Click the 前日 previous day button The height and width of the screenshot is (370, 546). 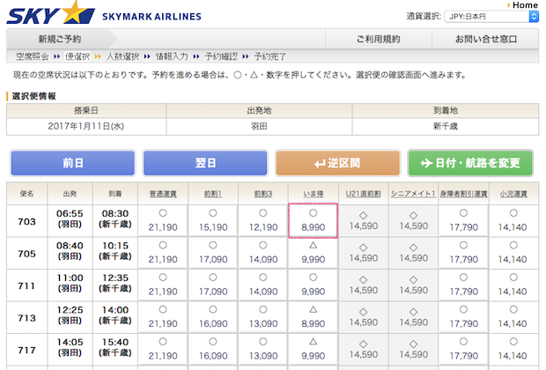click(x=72, y=163)
